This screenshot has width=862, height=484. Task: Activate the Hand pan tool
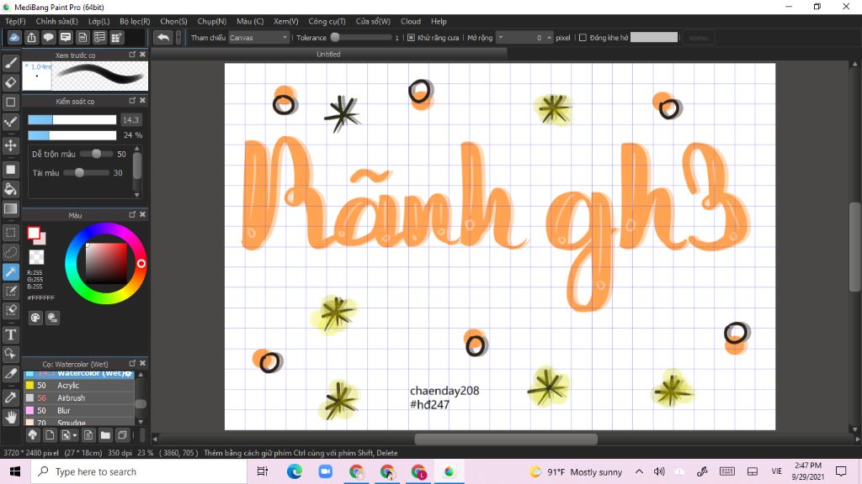pyautogui.click(x=10, y=417)
